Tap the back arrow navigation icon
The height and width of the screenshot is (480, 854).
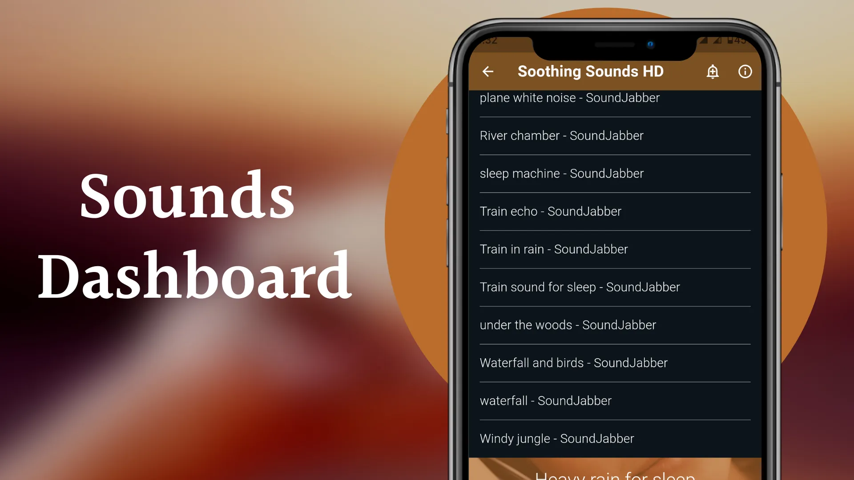(488, 71)
